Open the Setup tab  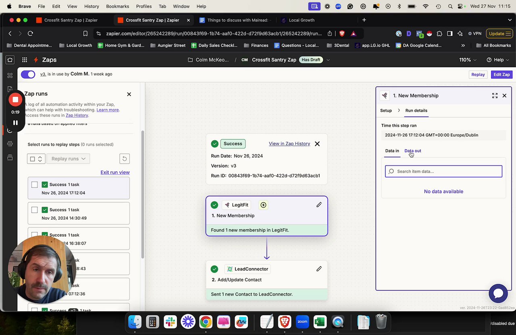386,110
